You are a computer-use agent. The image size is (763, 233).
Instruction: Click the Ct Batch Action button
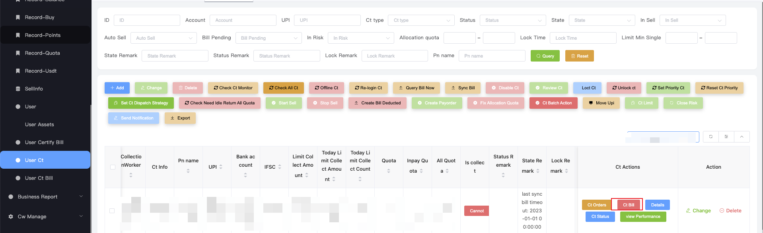pyautogui.click(x=553, y=103)
